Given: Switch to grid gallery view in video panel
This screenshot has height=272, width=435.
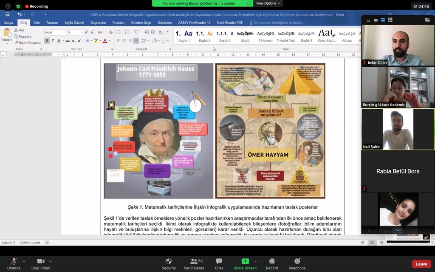Looking at the screenshot, I should pos(390,20).
